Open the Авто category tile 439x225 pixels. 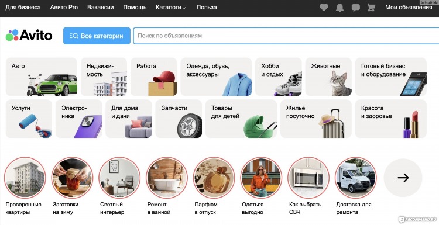point(42,77)
